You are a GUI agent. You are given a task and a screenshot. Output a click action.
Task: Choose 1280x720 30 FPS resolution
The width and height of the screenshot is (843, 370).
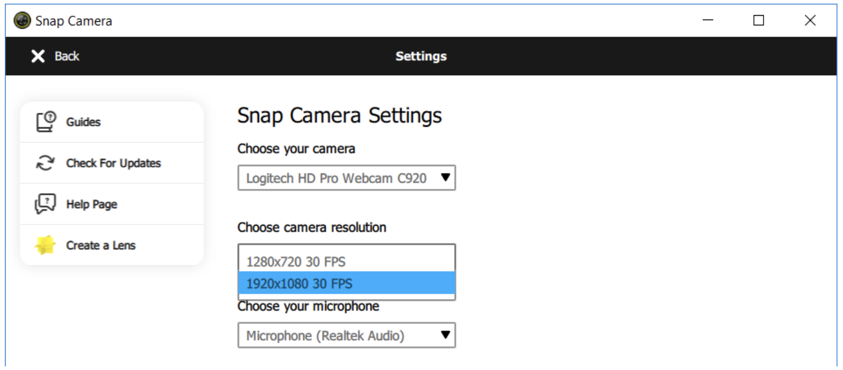[x=346, y=261]
